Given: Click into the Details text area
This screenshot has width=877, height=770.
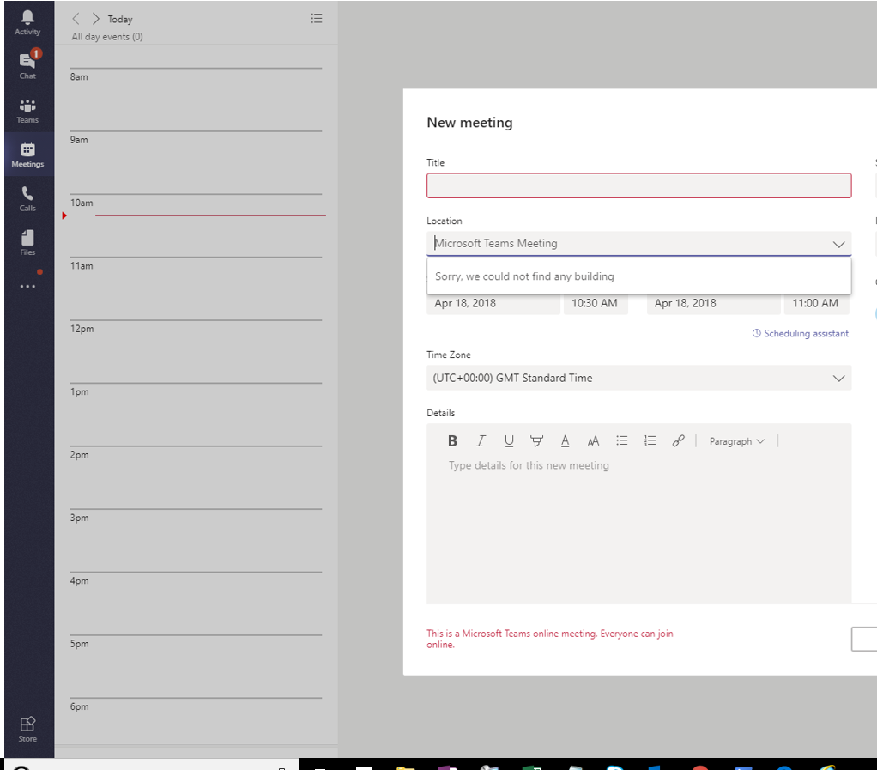Looking at the screenshot, I should (638, 529).
